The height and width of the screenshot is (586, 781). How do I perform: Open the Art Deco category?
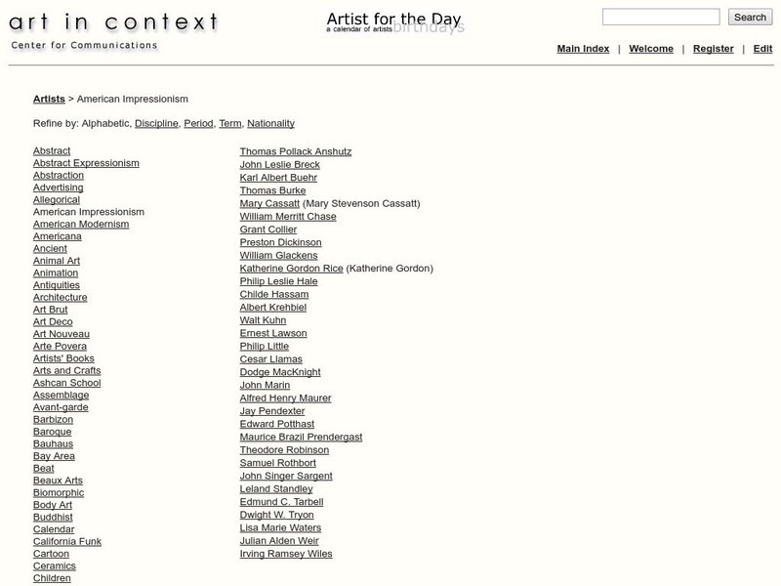53,322
